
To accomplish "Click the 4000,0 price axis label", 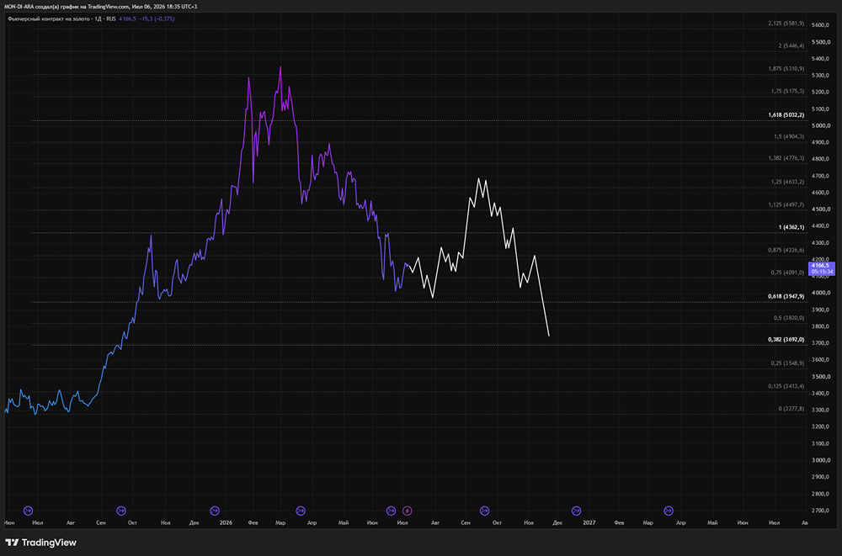I will pyautogui.click(x=821, y=293).
